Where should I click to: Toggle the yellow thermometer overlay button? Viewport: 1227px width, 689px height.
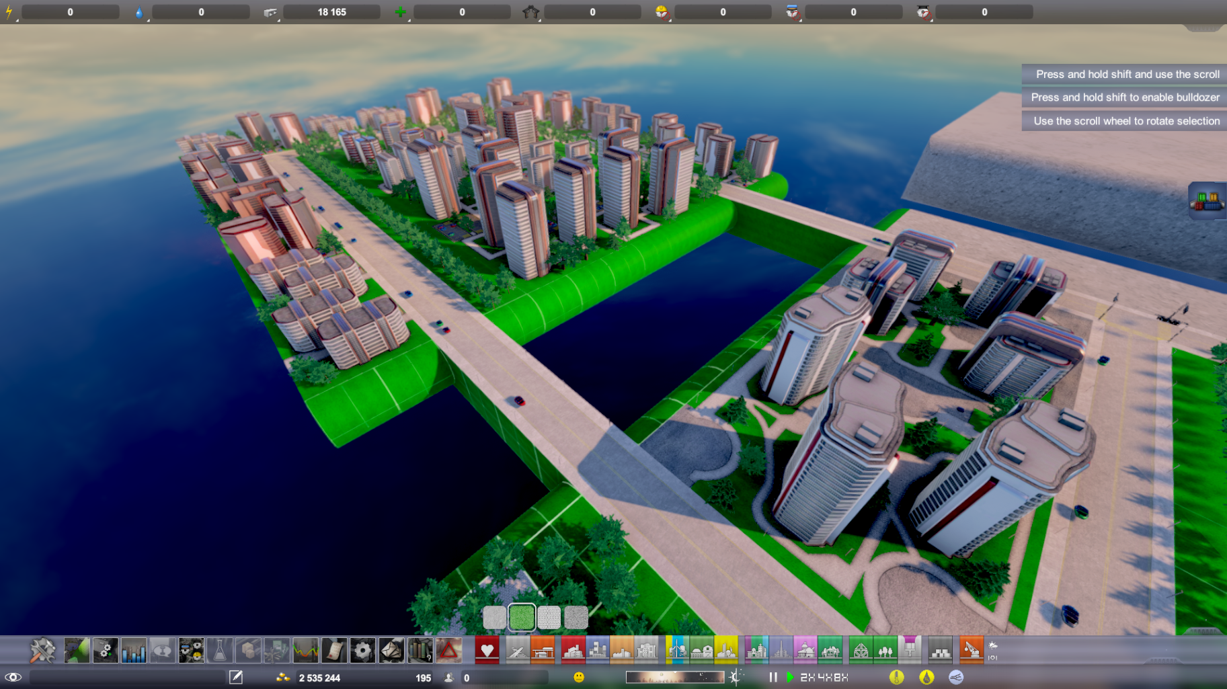pyautogui.click(x=896, y=677)
